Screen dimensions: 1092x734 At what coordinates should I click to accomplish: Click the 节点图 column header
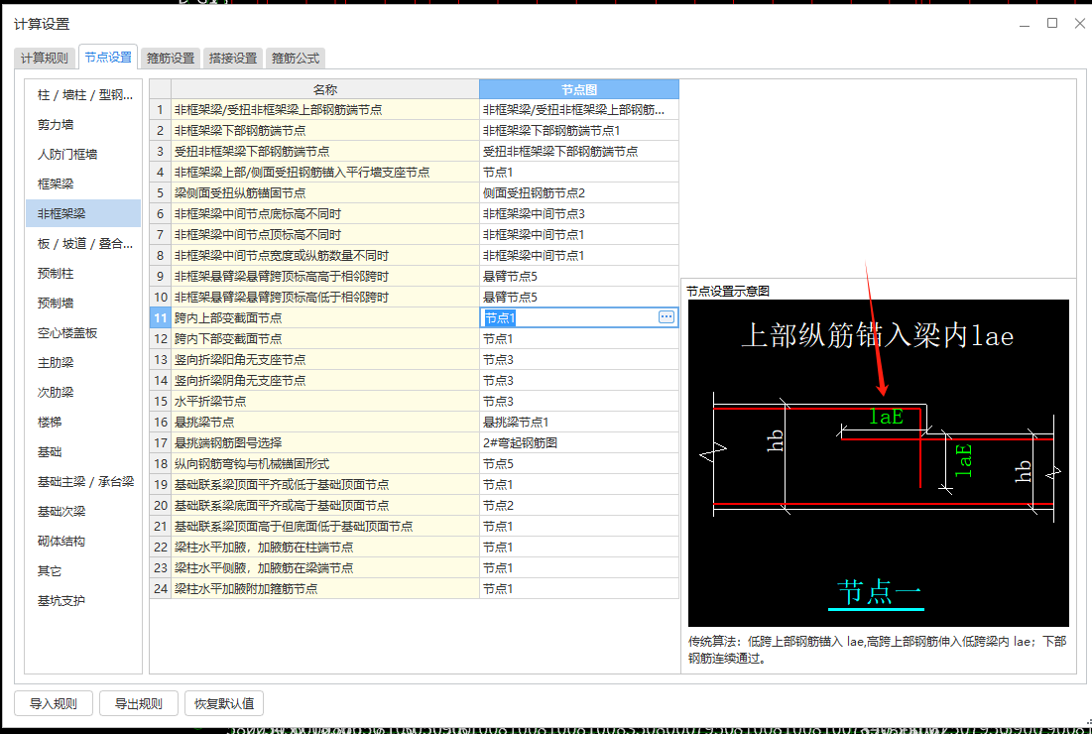tap(579, 89)
